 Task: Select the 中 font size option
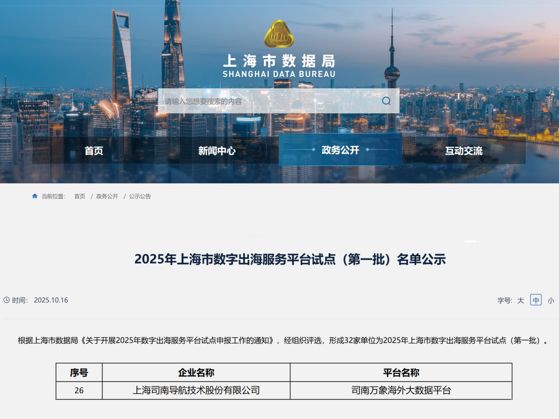[x=536, y=300]
